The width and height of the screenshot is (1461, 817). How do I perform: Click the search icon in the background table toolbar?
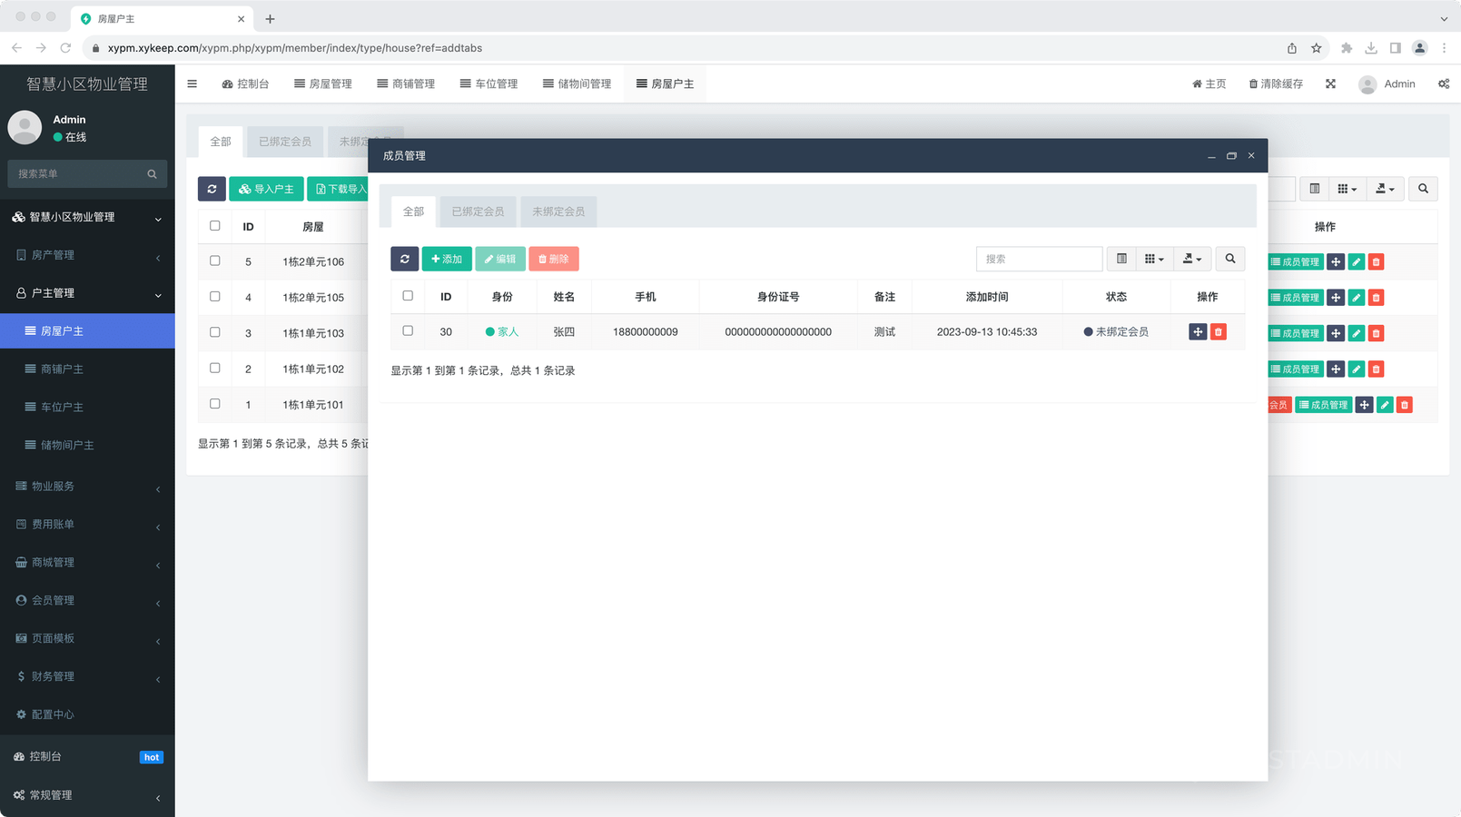[1423, 189]
